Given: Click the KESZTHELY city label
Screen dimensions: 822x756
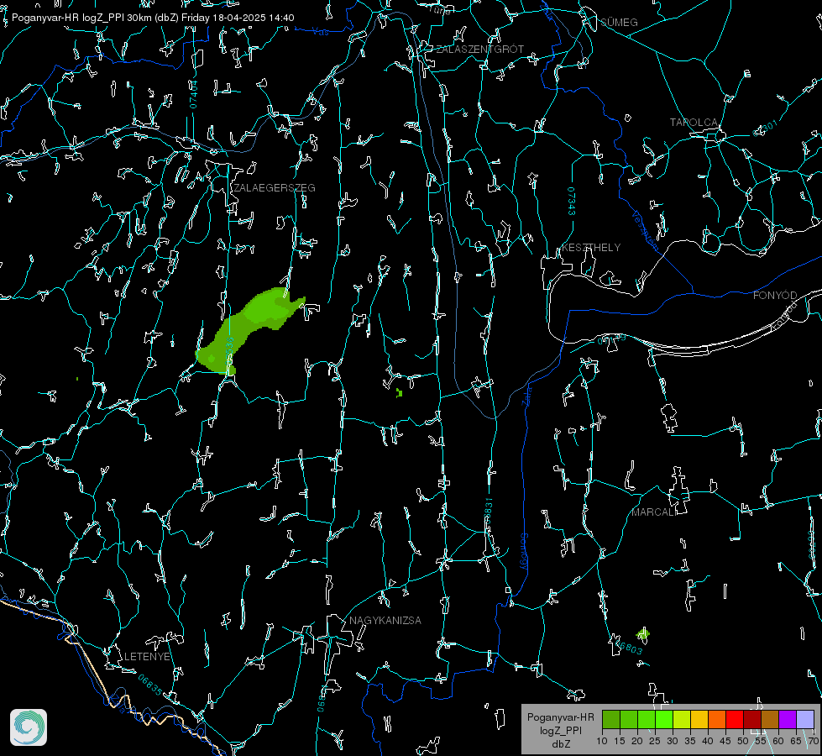Looking at the screenshot, I should click(591, 248).
